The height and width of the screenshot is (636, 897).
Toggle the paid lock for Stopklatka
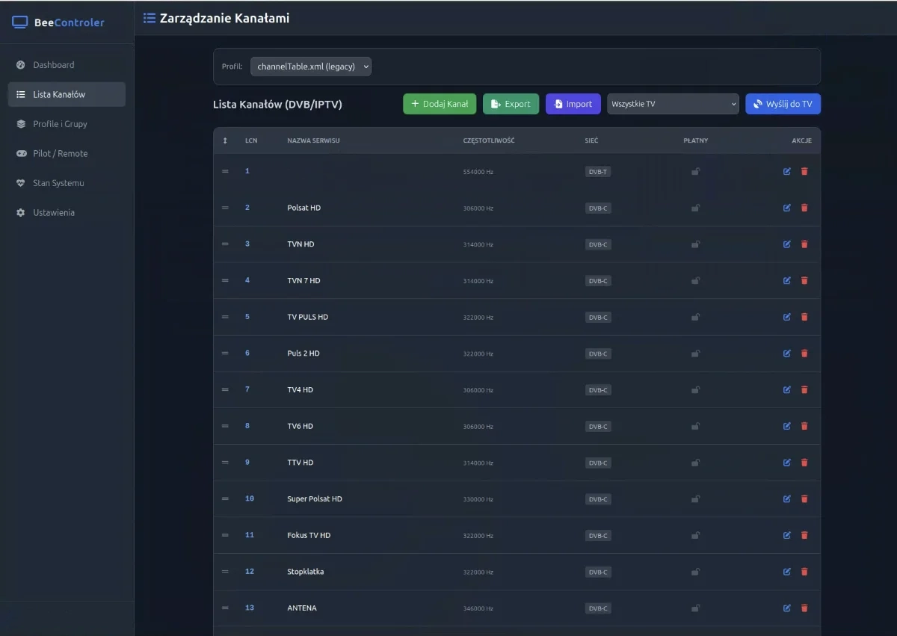click(695, 572)
